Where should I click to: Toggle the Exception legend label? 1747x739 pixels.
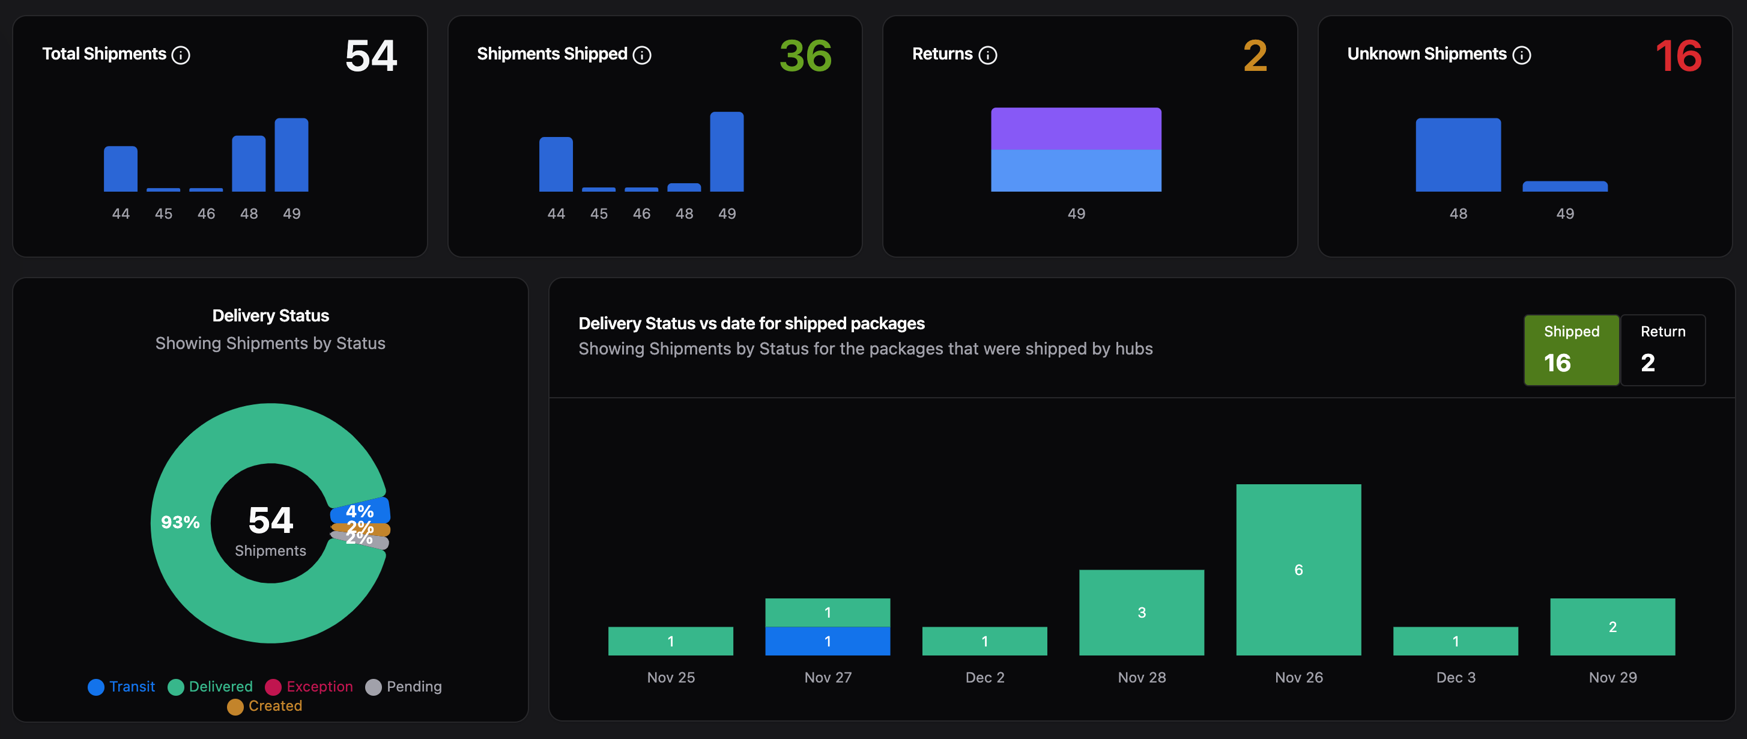[x=319, y=687]
